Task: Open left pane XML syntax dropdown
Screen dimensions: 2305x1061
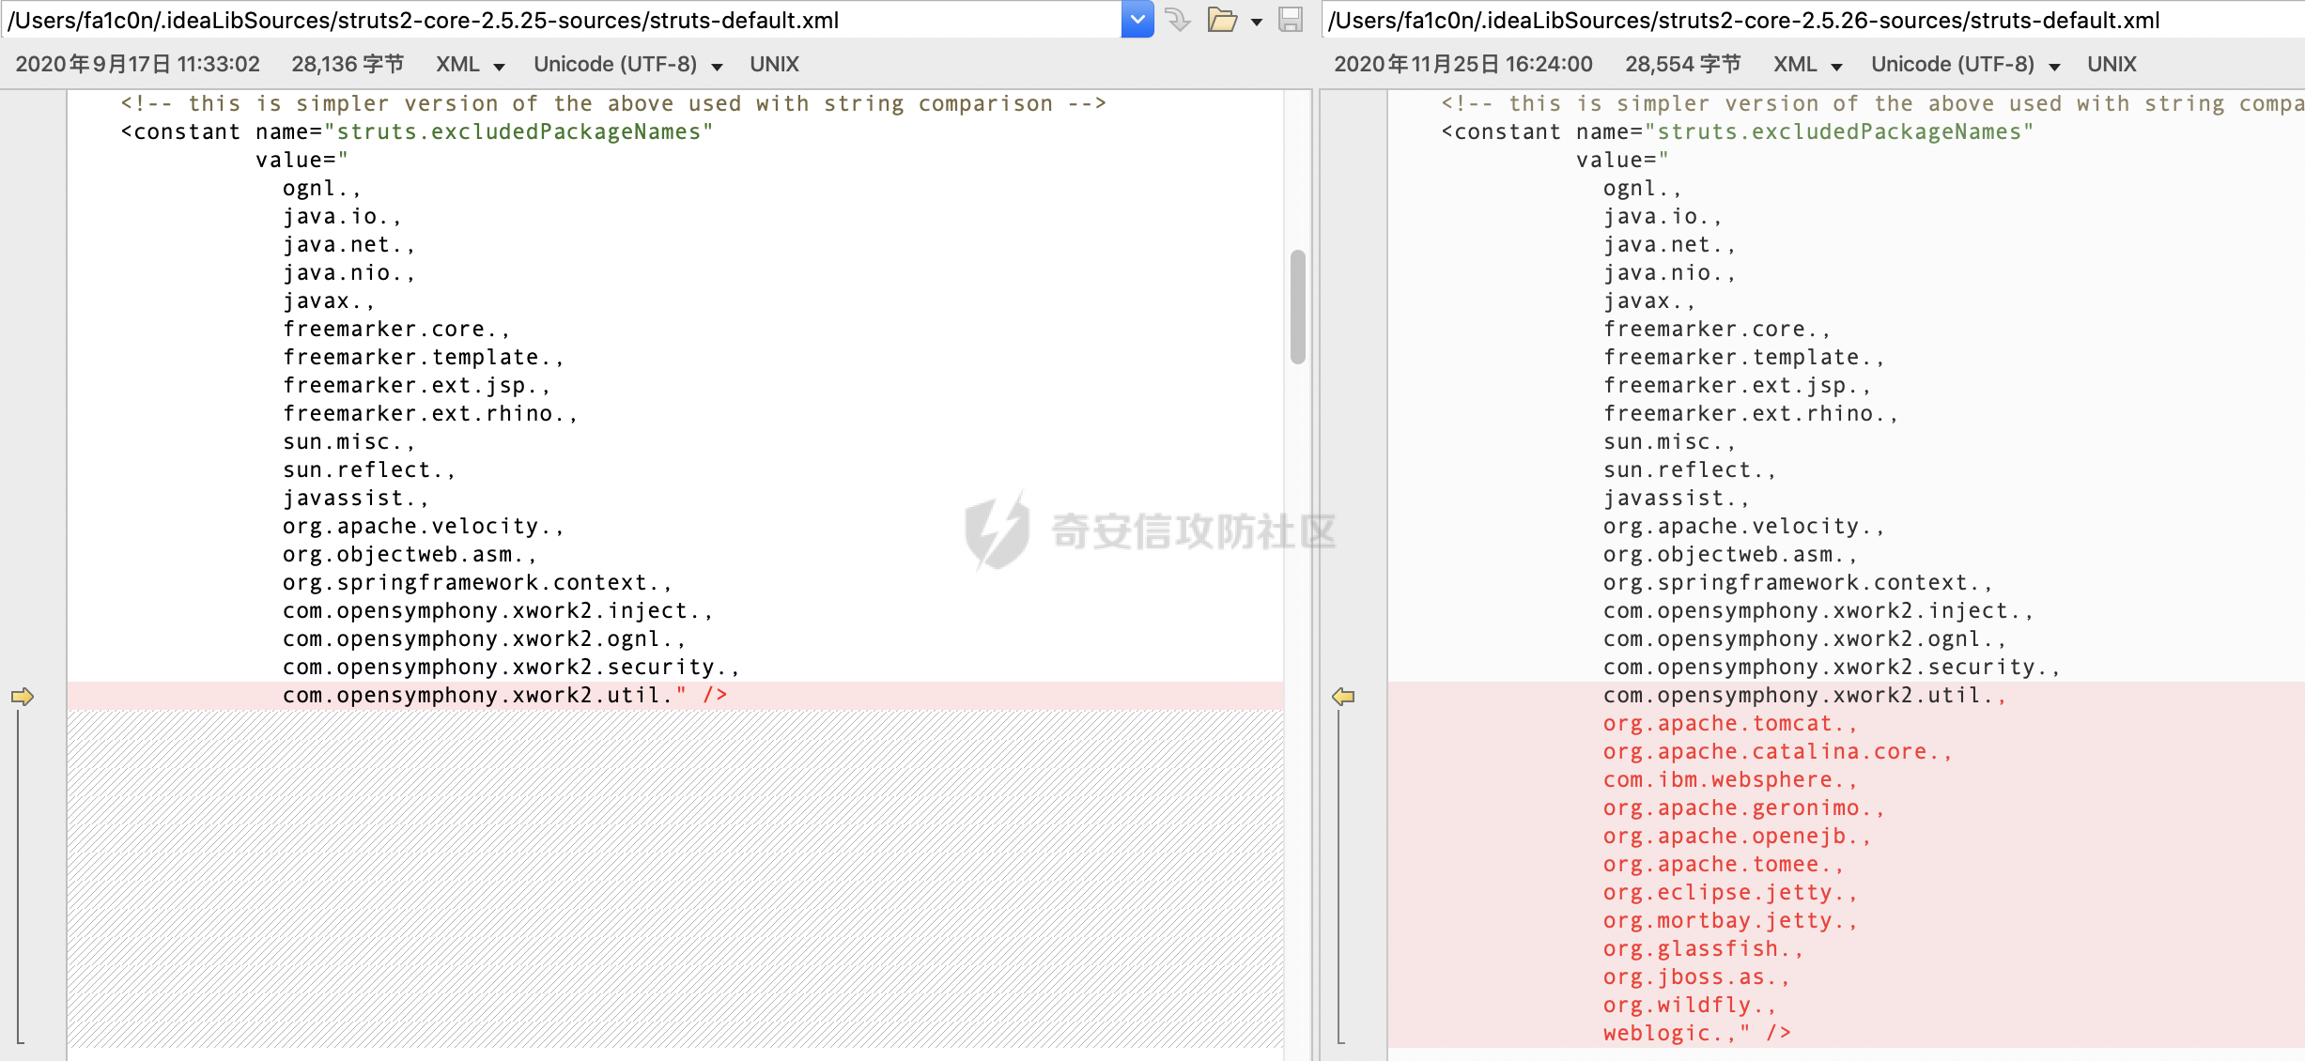Action: [x=471, y=65]
